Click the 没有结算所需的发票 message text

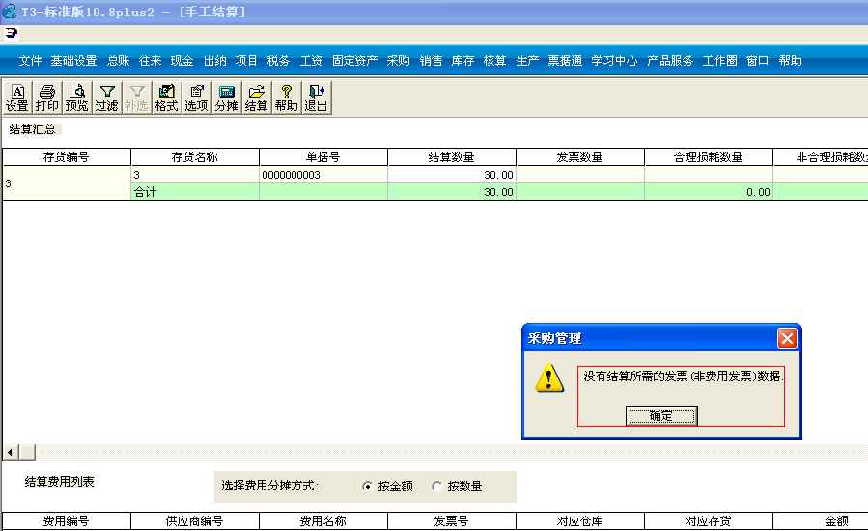pyautogui.click(x=683, y=377)
